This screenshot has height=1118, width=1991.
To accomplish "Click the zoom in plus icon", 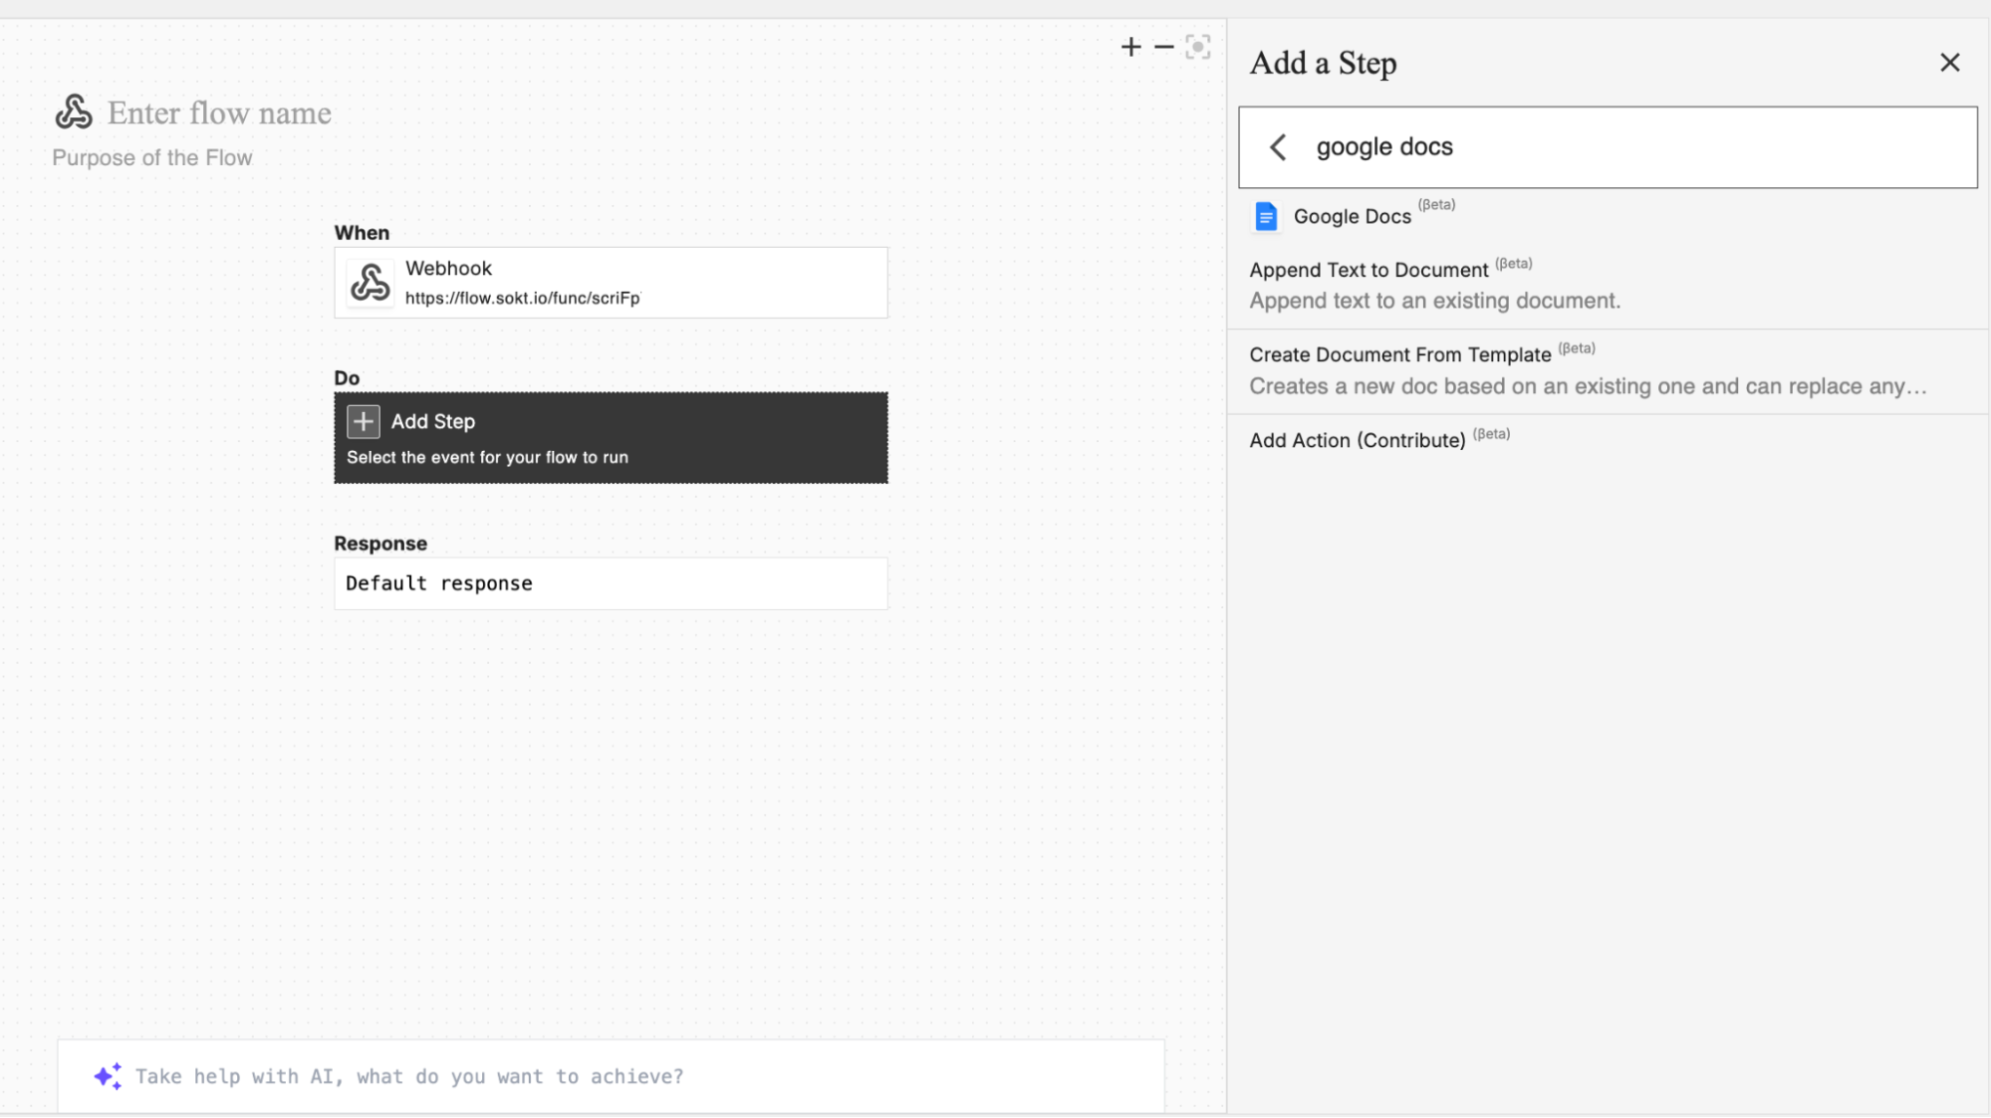I will [1130, 47].
